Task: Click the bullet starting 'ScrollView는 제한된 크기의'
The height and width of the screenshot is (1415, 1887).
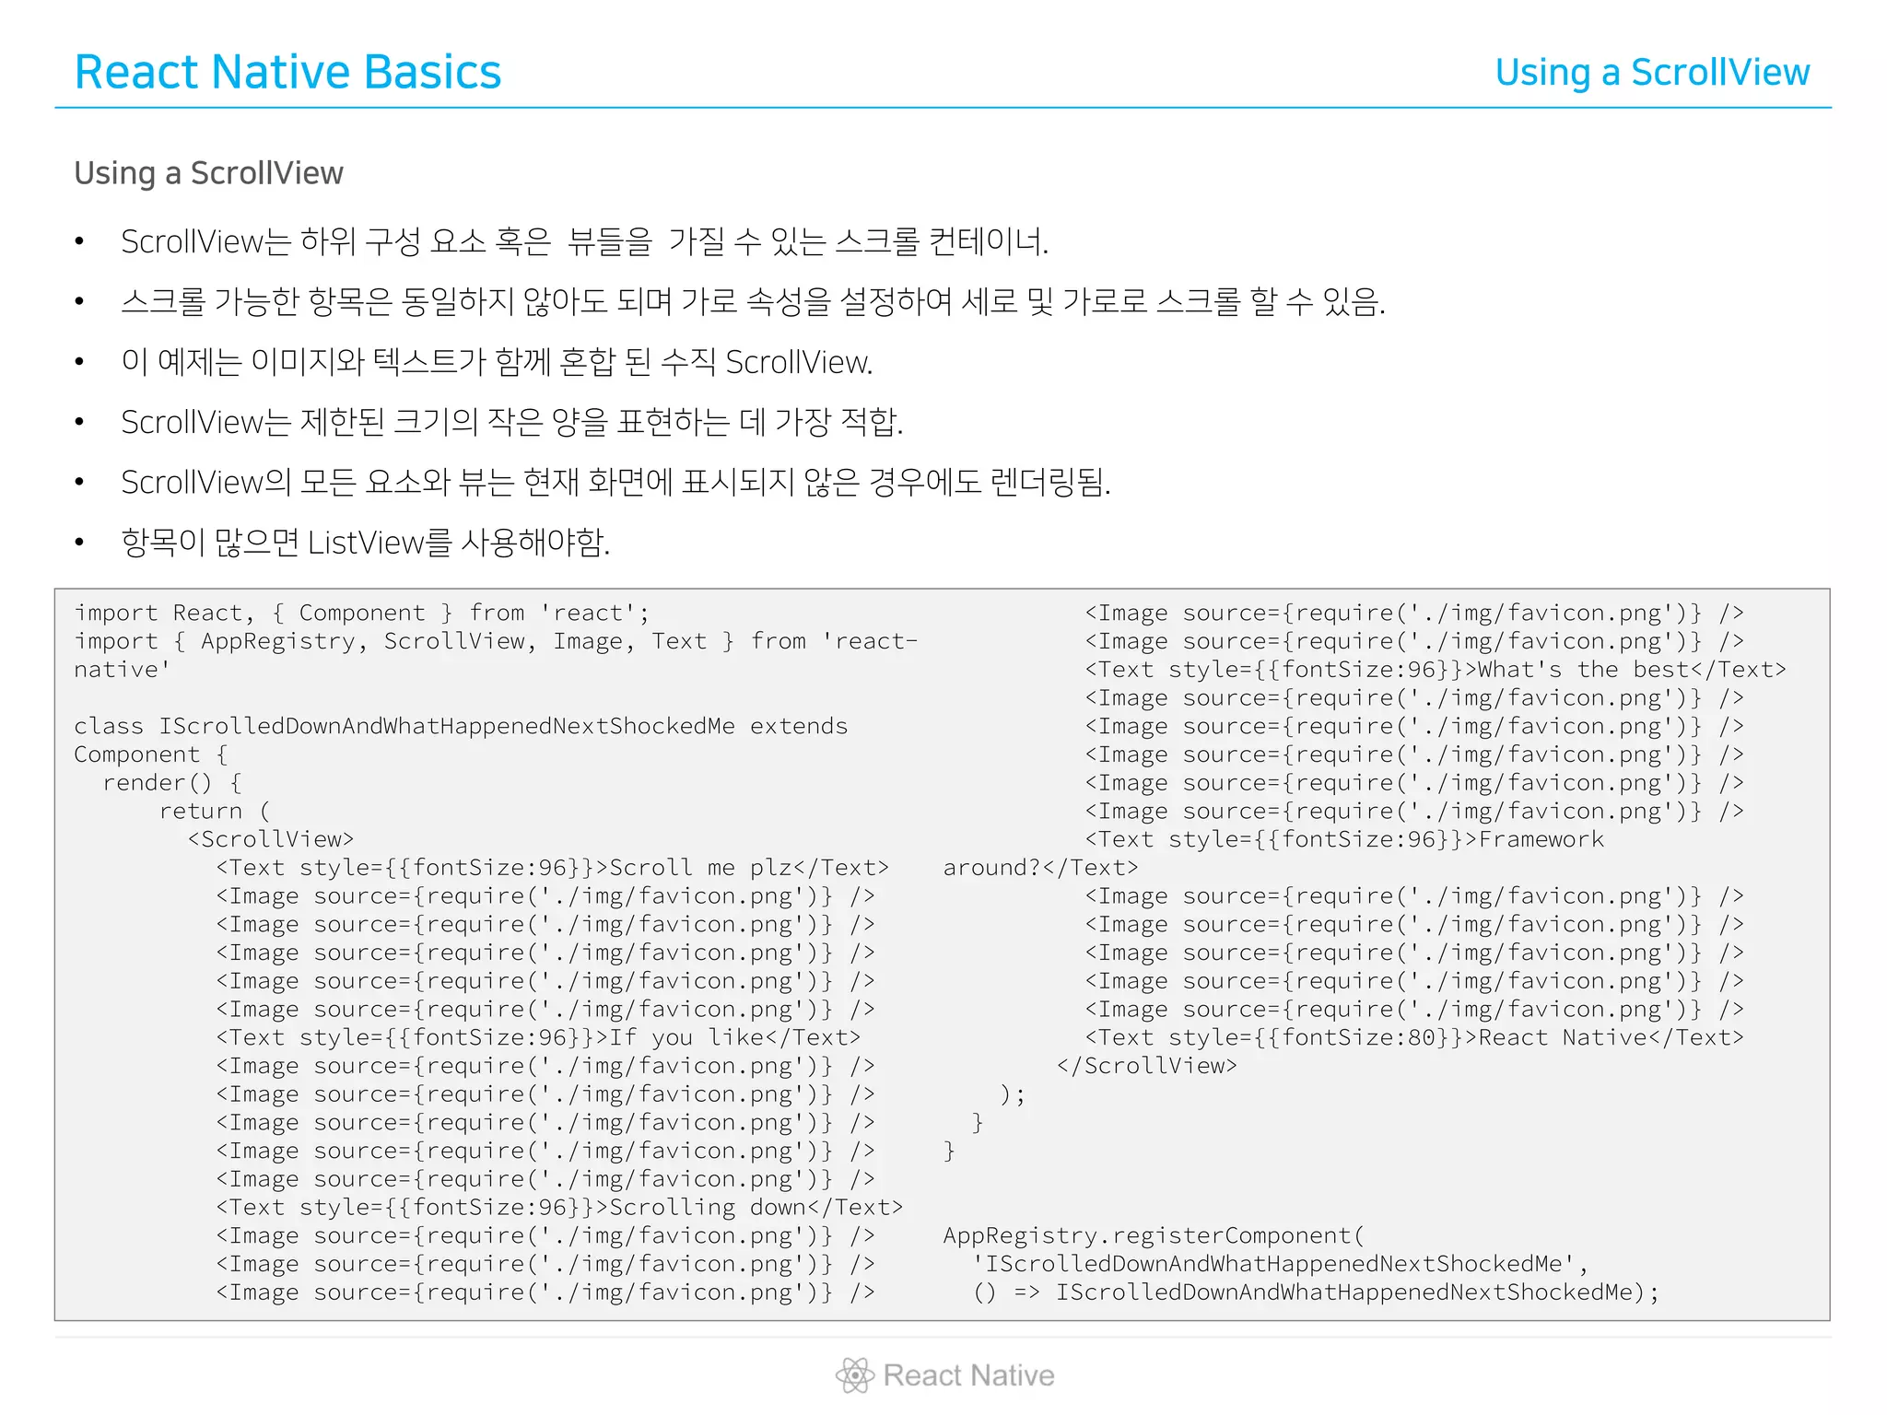Action: coord(511,422)
